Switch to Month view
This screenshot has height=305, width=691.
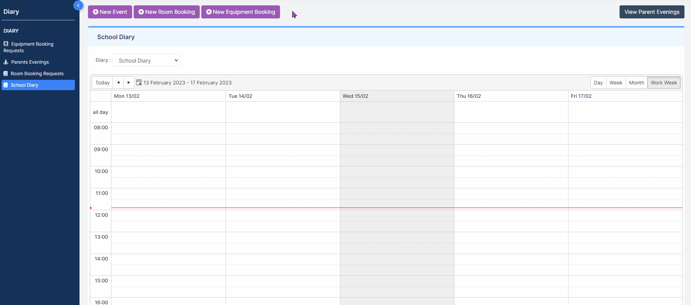point(636,82)
